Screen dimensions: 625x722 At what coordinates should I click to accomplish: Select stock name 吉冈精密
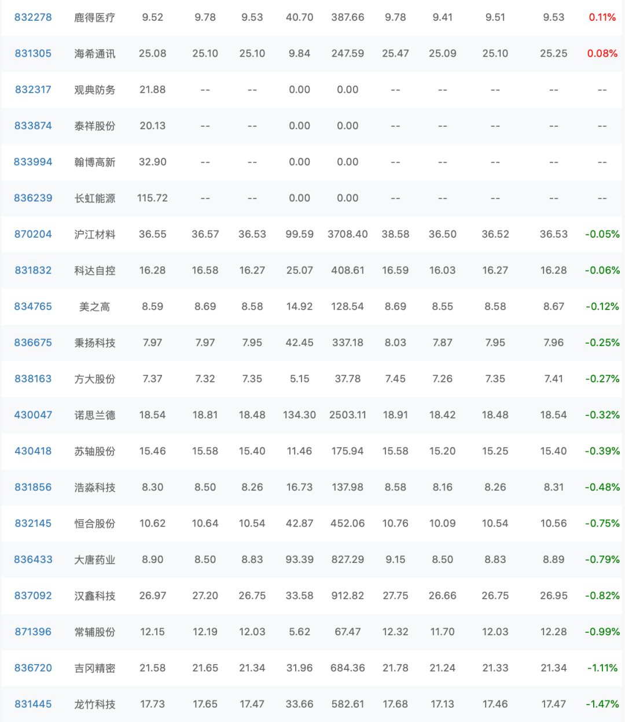[x=95, y=668]
